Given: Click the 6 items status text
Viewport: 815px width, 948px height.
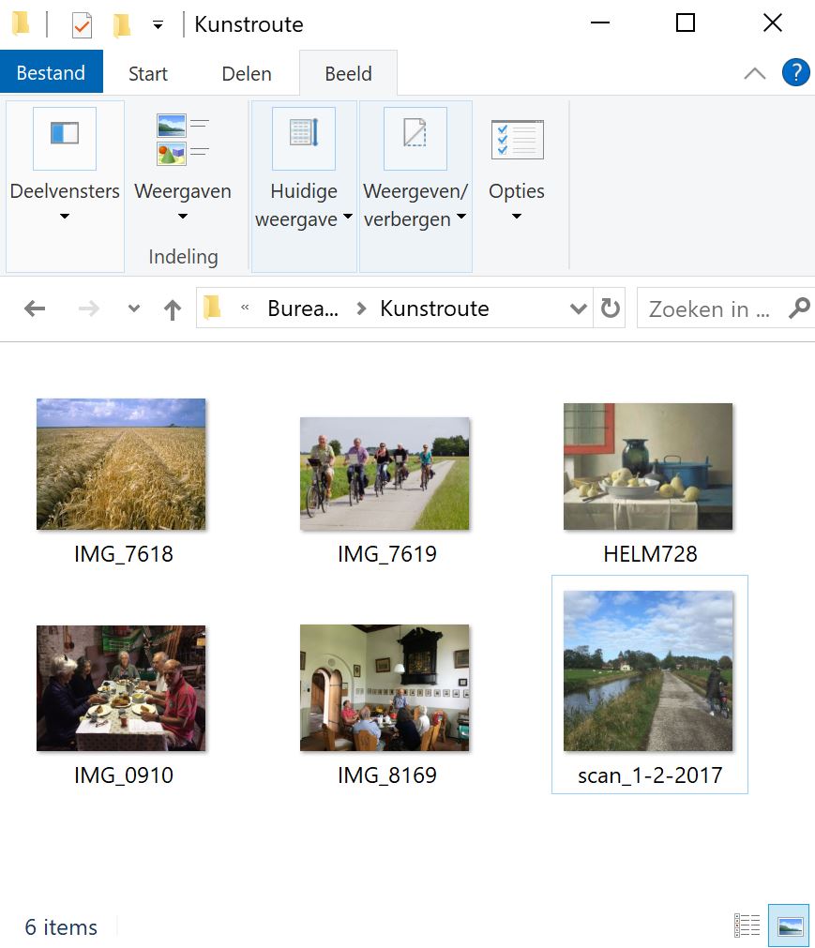Looking at the screenshot, I should pos(61,926).
